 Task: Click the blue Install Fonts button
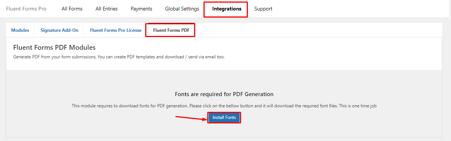(224, 117)
